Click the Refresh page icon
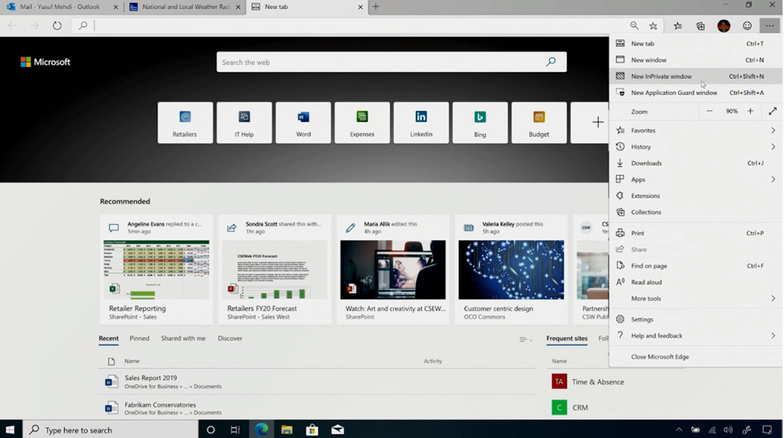The height and width of the screenshot is (438, 784). (x=57, y=25)
